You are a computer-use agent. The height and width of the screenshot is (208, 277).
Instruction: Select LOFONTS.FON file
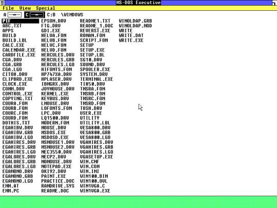(x=56, y=108)
